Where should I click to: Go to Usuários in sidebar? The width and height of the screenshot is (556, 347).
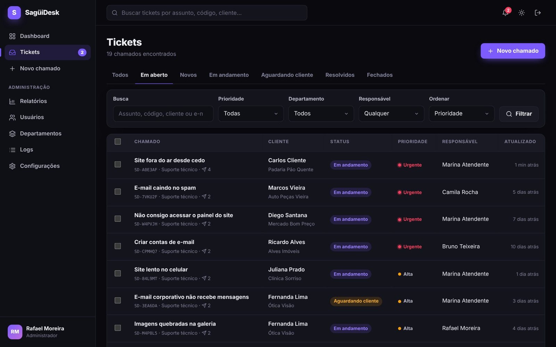(x=48, y=117)
